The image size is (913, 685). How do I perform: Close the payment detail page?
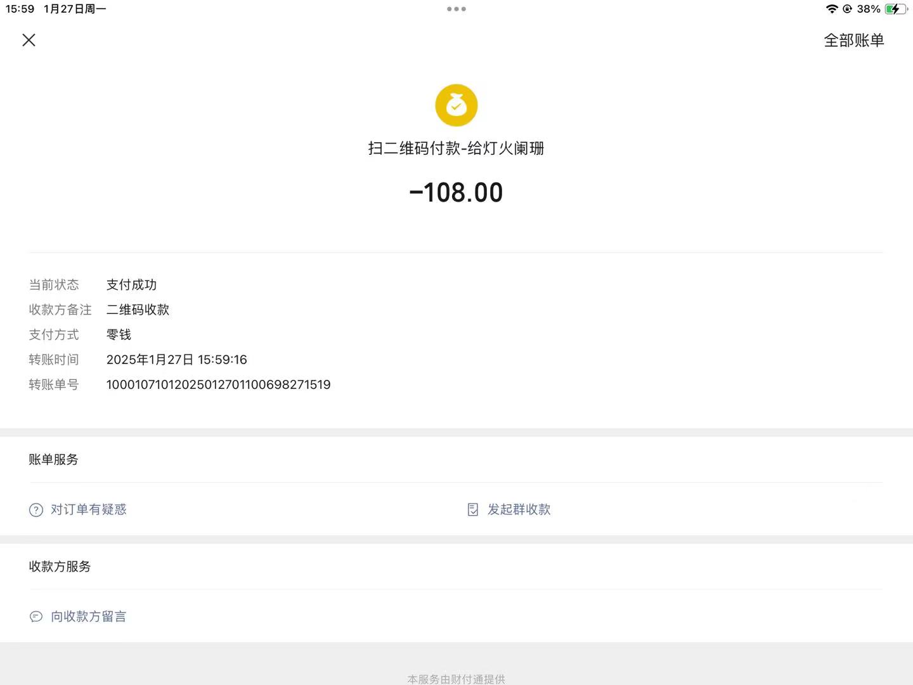(x=29, y=40)
